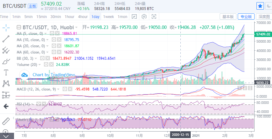
Task: Switch to the 1week interval
Action: click(109, 16)
